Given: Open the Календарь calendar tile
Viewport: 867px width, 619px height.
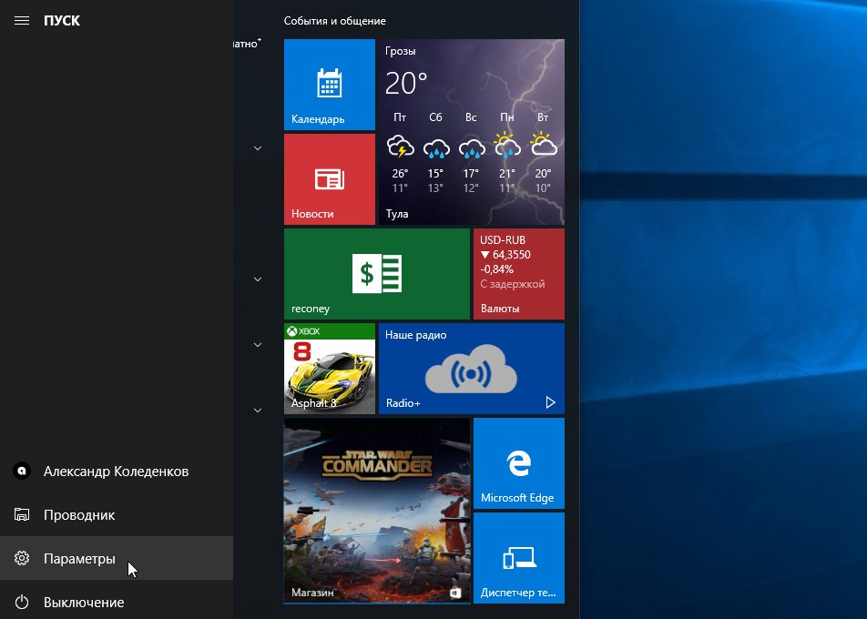Looking at the screenshot, I should [x=329, y=85].
